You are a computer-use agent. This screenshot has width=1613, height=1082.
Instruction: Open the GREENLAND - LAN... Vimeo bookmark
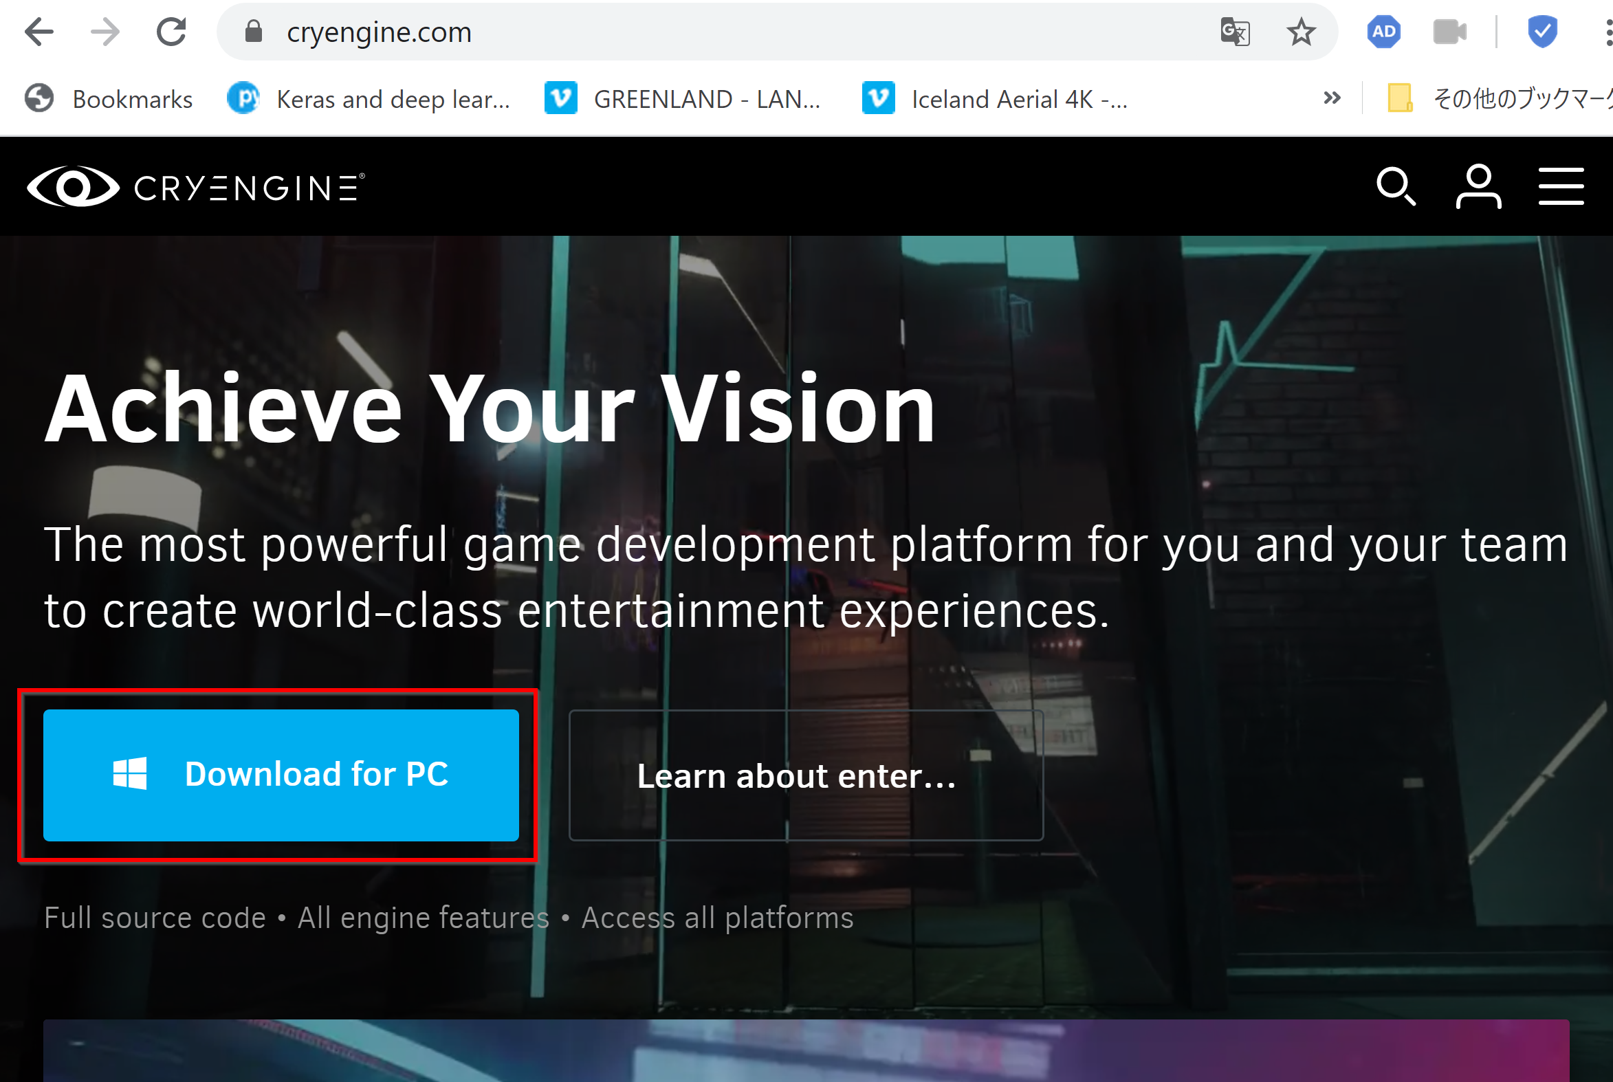click(683, 100)
